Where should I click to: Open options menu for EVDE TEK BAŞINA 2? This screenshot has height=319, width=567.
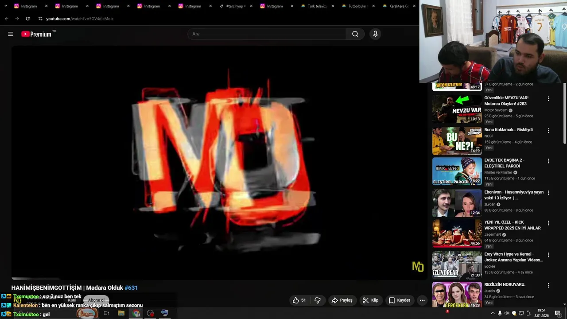click(548, 161)
